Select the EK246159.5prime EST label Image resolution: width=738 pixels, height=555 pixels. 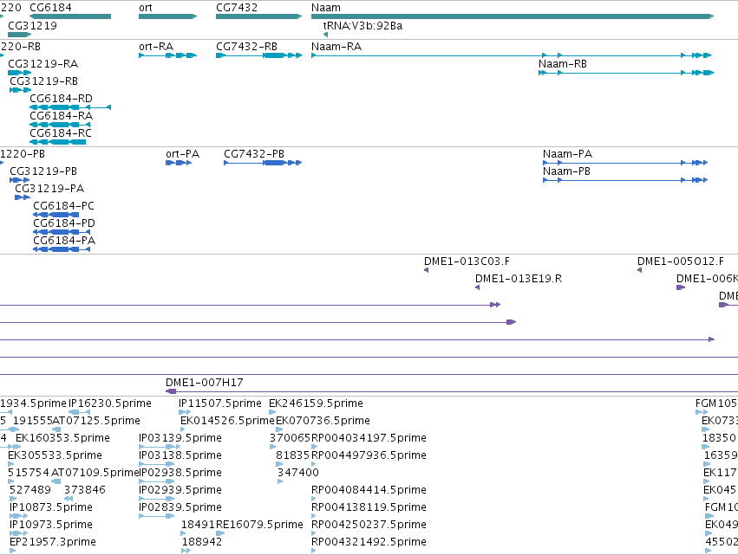coord(316,403)
